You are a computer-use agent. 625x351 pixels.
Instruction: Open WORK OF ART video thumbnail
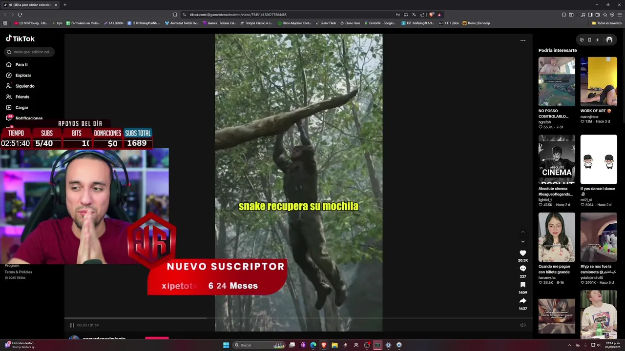[599, 81]
